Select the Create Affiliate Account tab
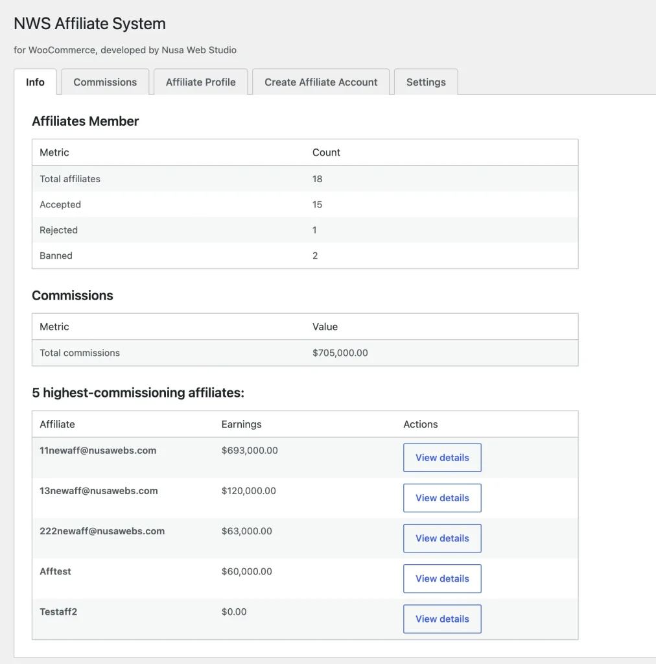 [321, 82]
